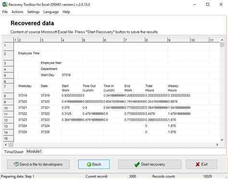
Task: Select column header 10
Action: 200,40
